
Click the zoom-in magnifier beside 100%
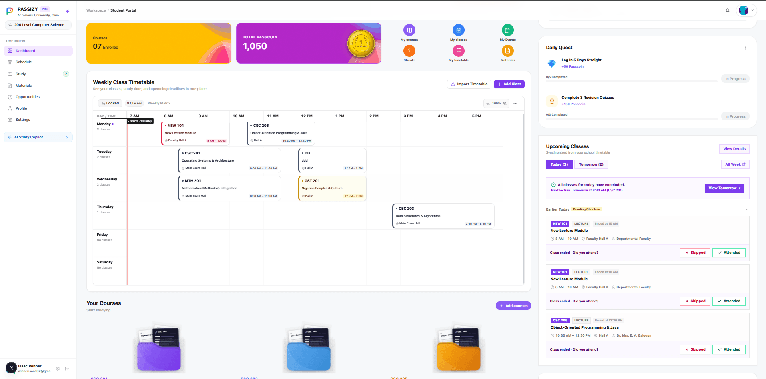tap(505, 103)
